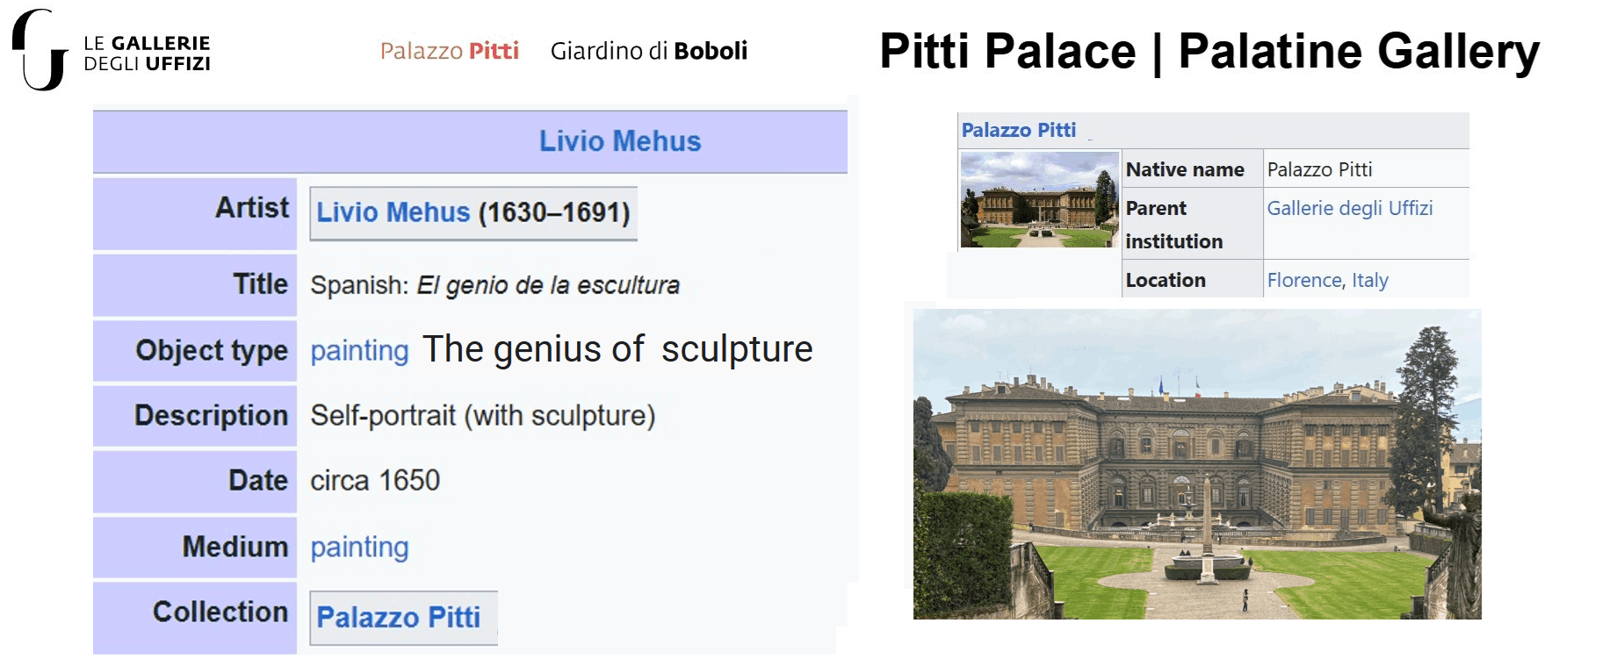
Task: Open the small Palazzo Pitti infobox thumbnail
Action: point(1039,200)
